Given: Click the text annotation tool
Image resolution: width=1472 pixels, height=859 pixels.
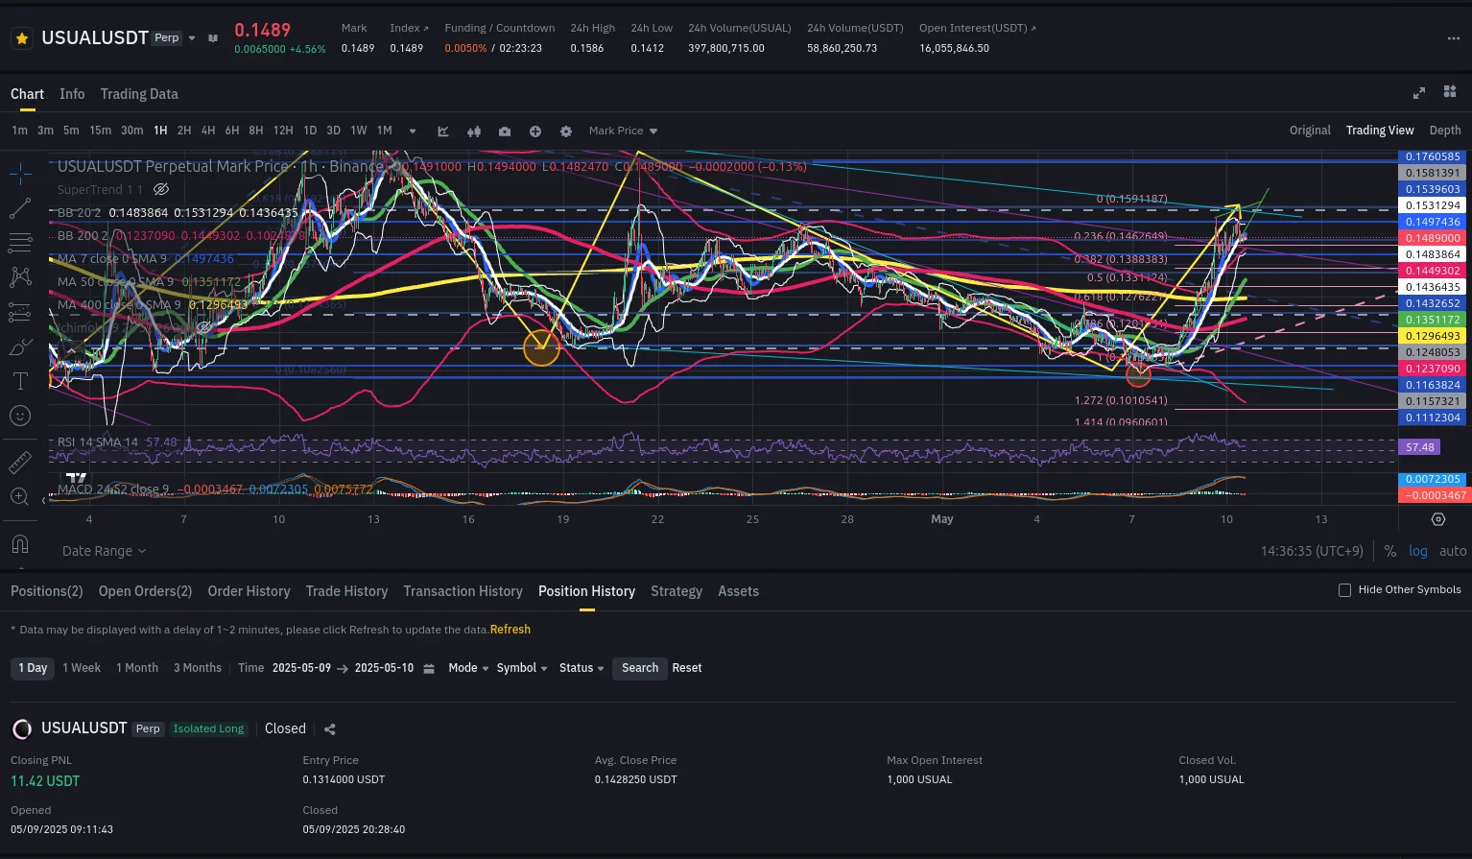Looking at the screenshot, I should click(19, 381).
